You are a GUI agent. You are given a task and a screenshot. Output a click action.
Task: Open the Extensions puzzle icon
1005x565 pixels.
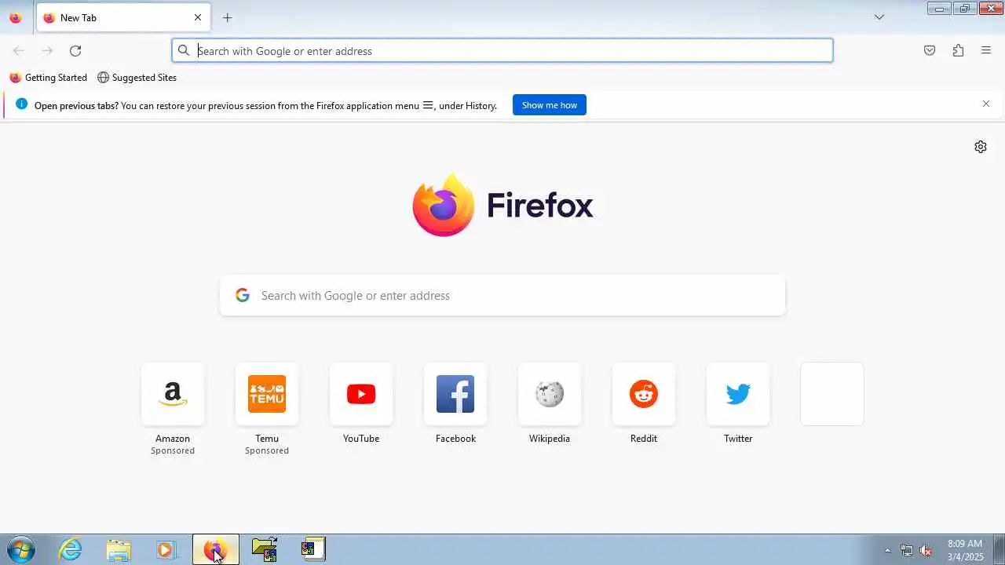[958, 50]
